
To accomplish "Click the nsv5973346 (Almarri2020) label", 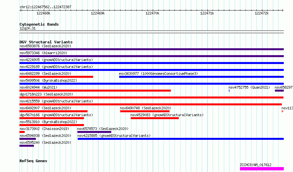I will (x=43, y=53).
